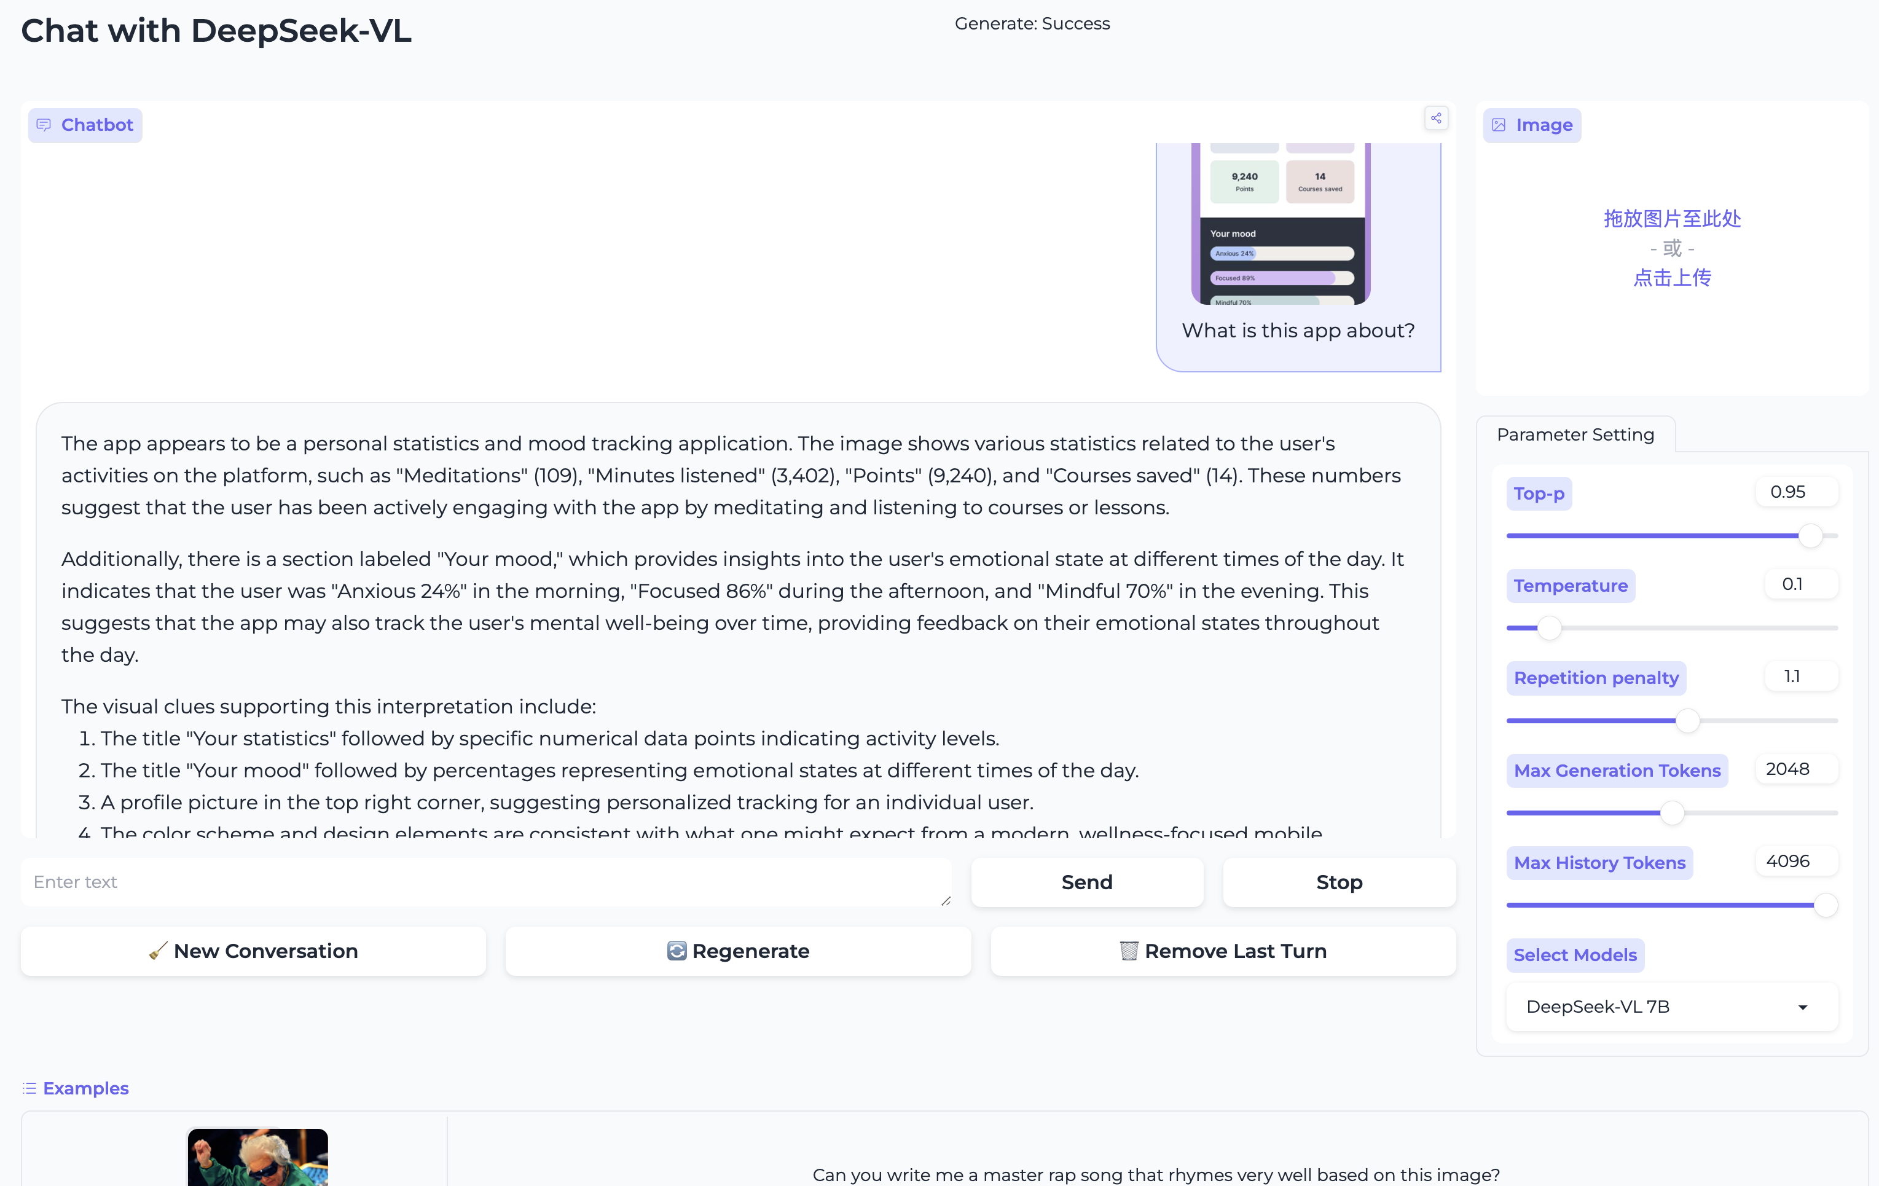Click the Send button

click(1087, 881)
